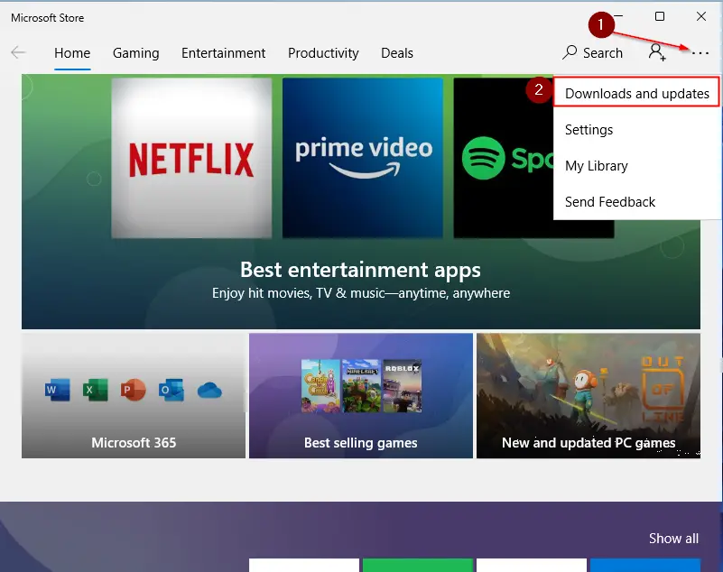Choose Downloads and updates from menu
This screenshot has height=572, width=723.
[636, 93]
